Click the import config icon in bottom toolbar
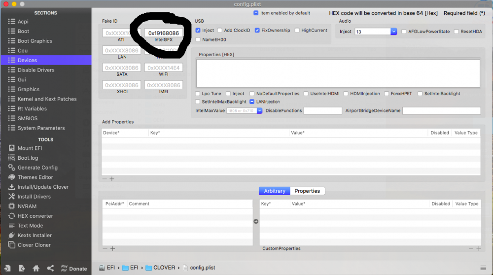The height and width of the screenshot is (275, 493). point(7,269)
